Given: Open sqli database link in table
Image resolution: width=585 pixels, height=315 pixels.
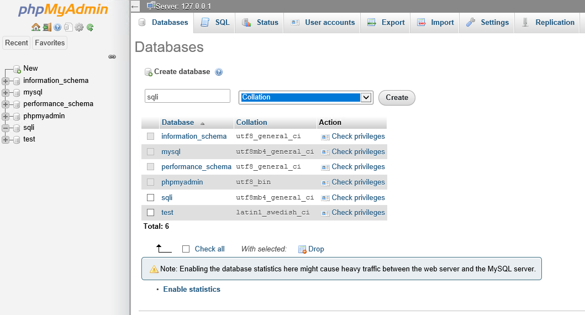Looking at the screenshot, I should (x=167, y=197).
